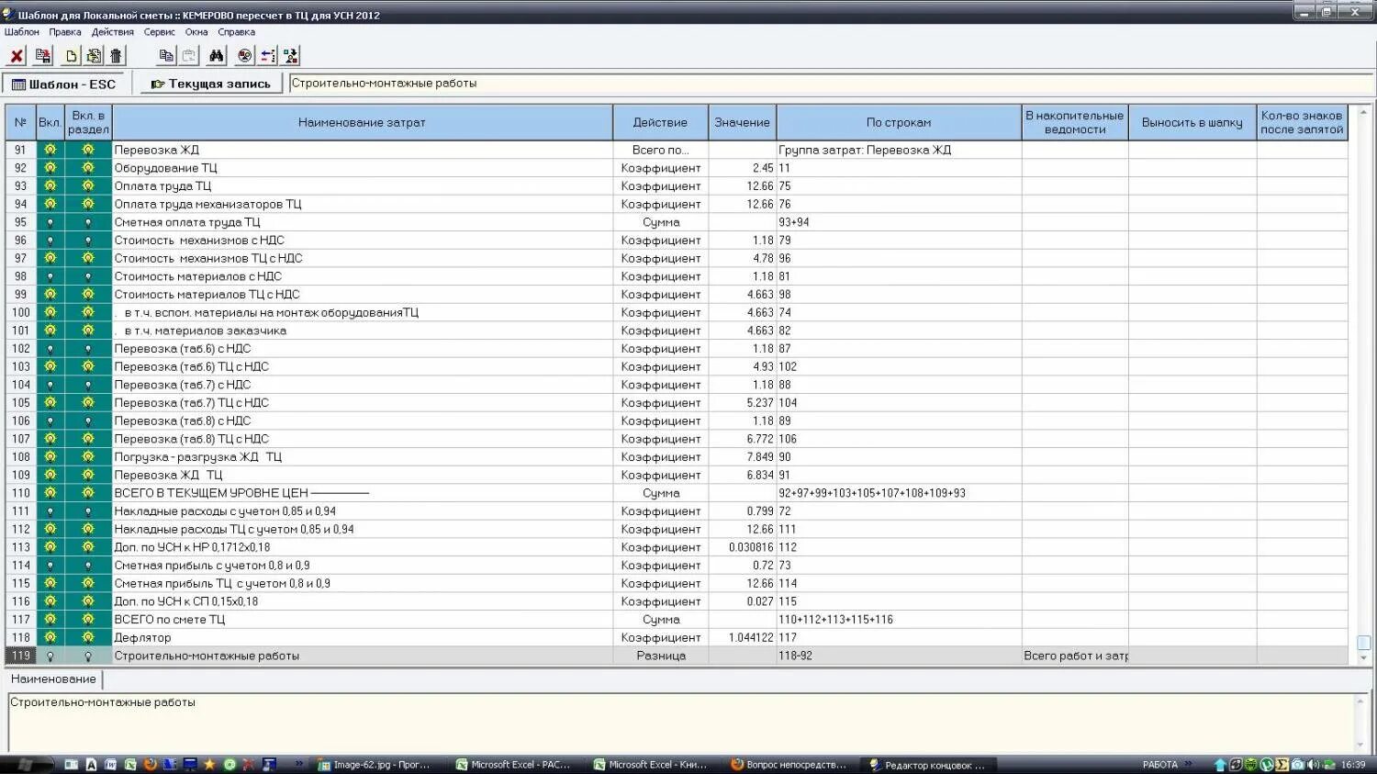This screenshot has height=774, width=1377.
Task: Switch to Microsoft Excel - РАС taskbar window
Action: pyautogui.click(x=514, y=764)
